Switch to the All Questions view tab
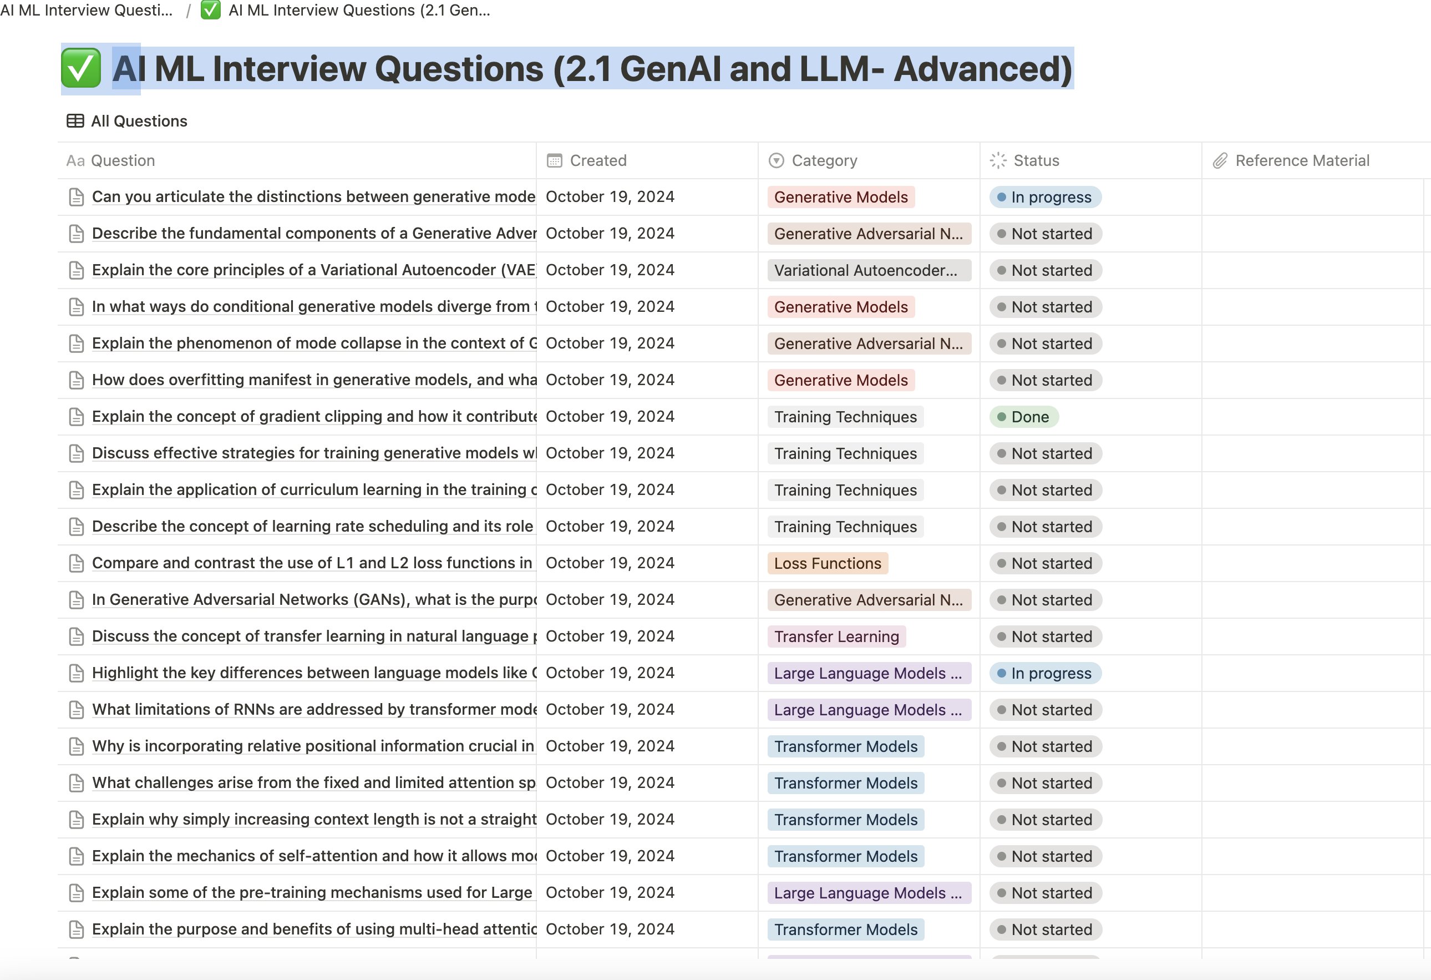The width and height of the screenshot is (1431, 980). [139, 121]
